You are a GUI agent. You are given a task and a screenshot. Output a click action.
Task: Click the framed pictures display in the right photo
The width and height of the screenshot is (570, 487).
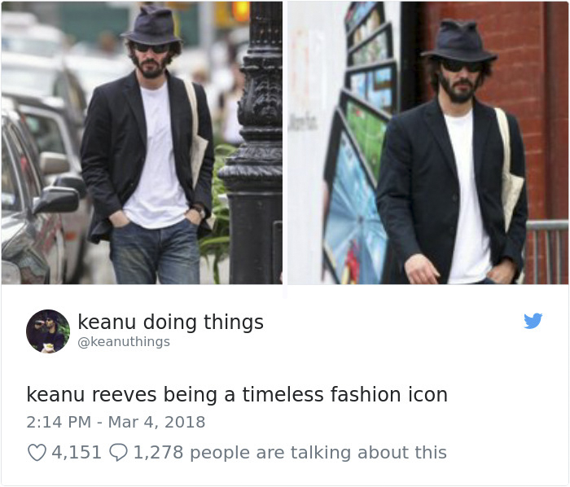point(360,146)
